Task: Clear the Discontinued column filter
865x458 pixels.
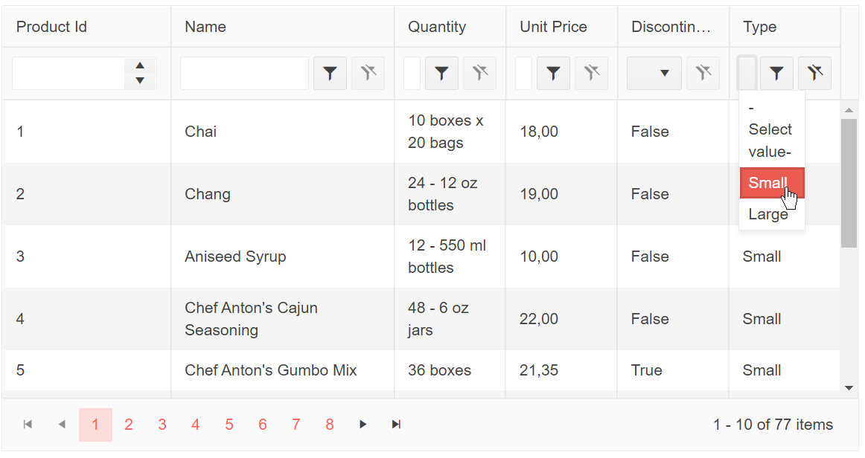Action: point(703,73)
